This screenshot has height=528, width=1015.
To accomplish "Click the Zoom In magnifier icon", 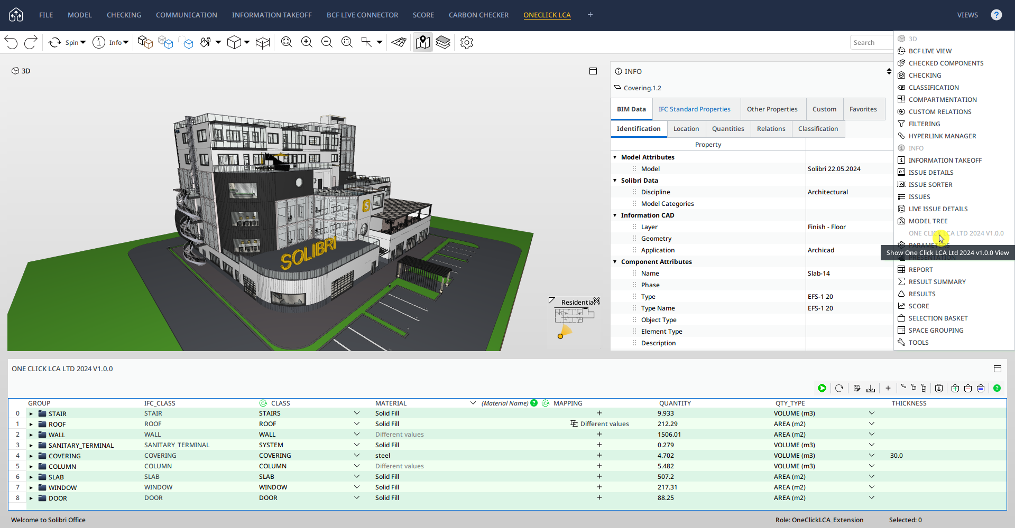I will pos(307,42).
